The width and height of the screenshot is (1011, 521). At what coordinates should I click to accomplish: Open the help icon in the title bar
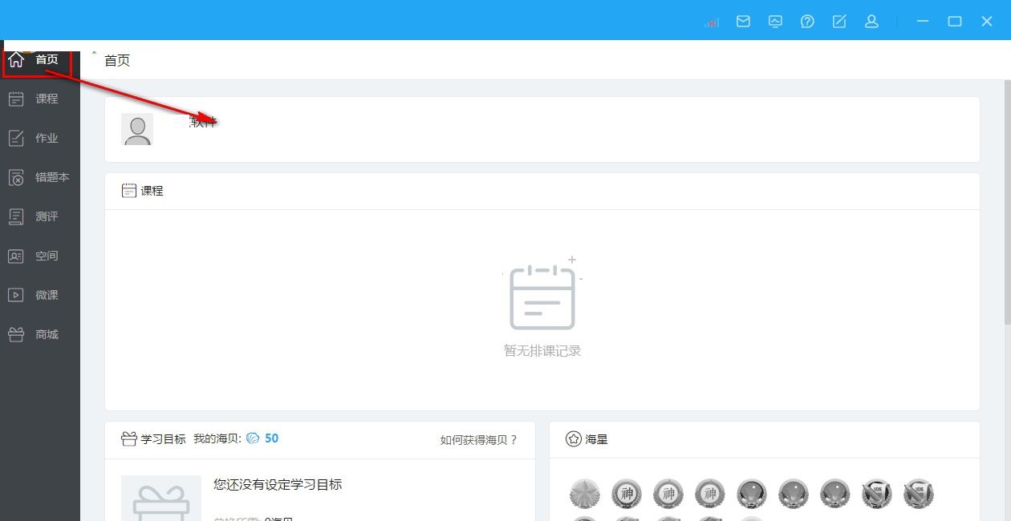(x=807, y=22)
